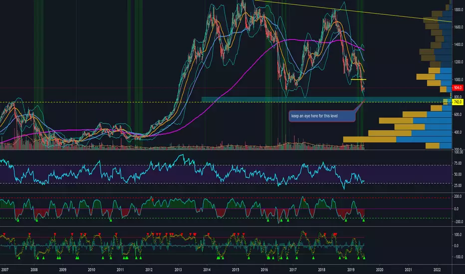Click the 400.0 price axis label
The width and height of the screenshot is (465, 274).
[459, 132]
